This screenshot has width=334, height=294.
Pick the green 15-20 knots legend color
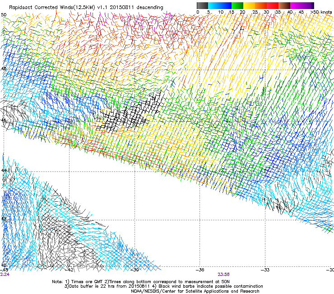(x=237, y=5)
